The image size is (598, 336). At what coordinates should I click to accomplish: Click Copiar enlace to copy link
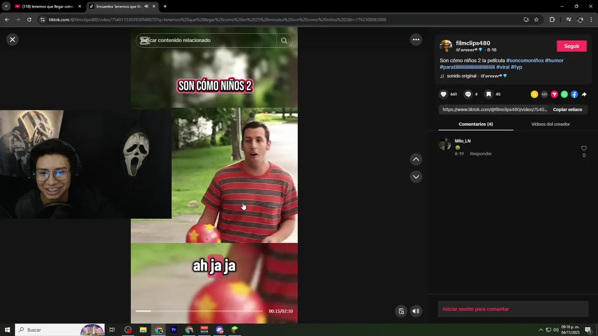click(x=568, y=110)
